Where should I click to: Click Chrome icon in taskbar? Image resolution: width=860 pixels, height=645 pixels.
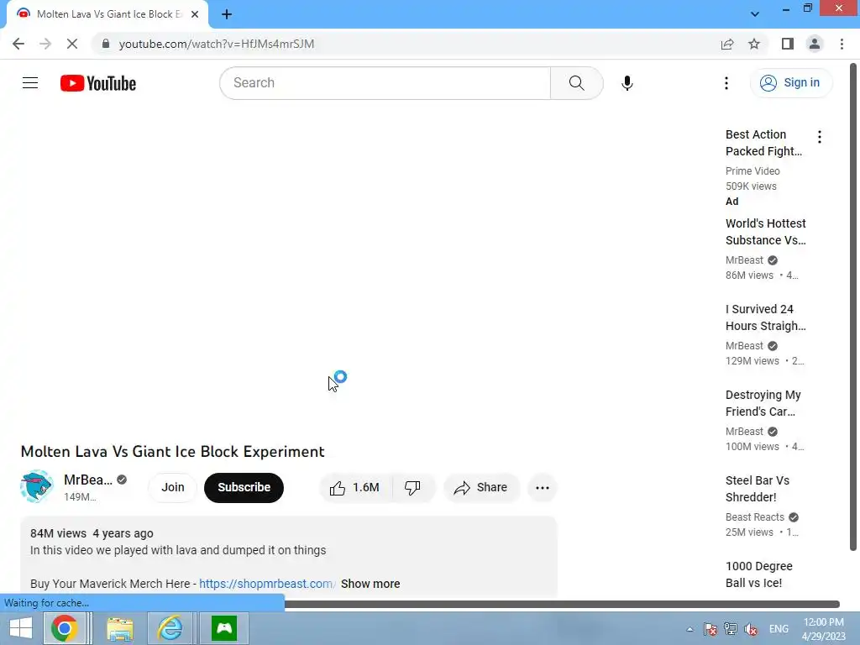(x=64, y=628)
